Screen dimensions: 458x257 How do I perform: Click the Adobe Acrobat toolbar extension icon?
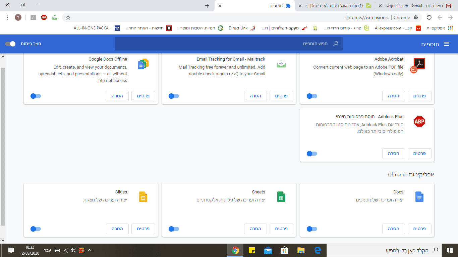pyautogui.click(x=33, y=17)
